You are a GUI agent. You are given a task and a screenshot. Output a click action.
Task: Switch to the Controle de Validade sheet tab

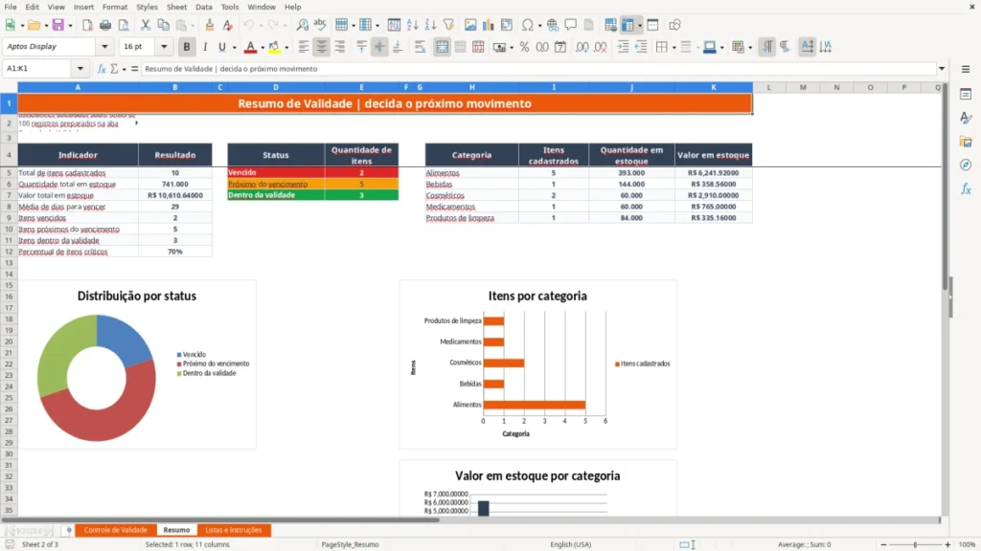point(116,530)
